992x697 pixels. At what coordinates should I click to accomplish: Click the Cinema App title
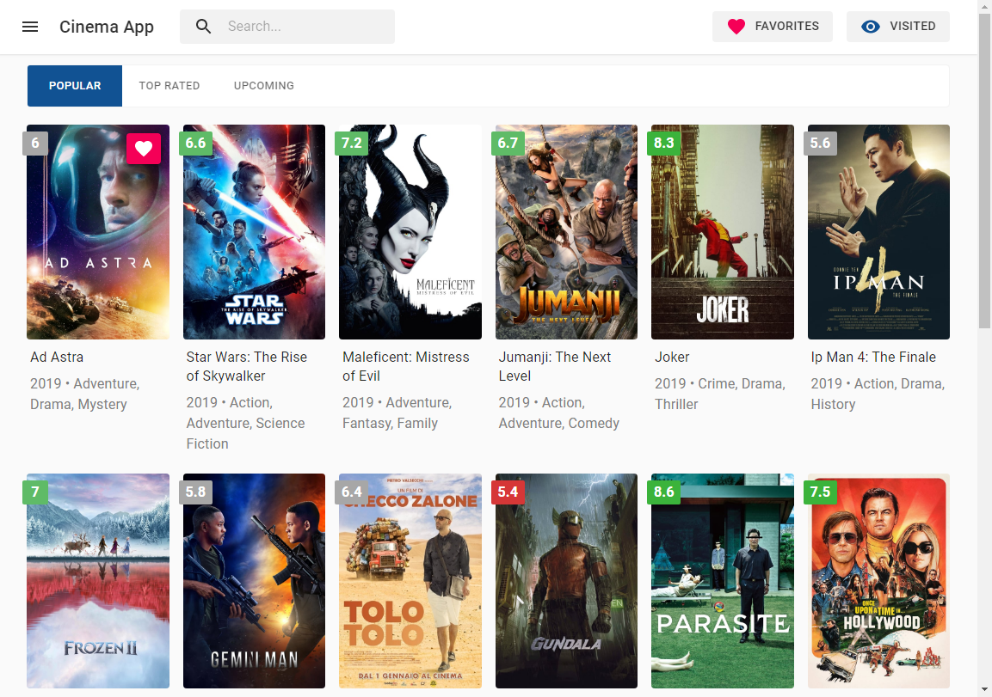coord(107,27)
